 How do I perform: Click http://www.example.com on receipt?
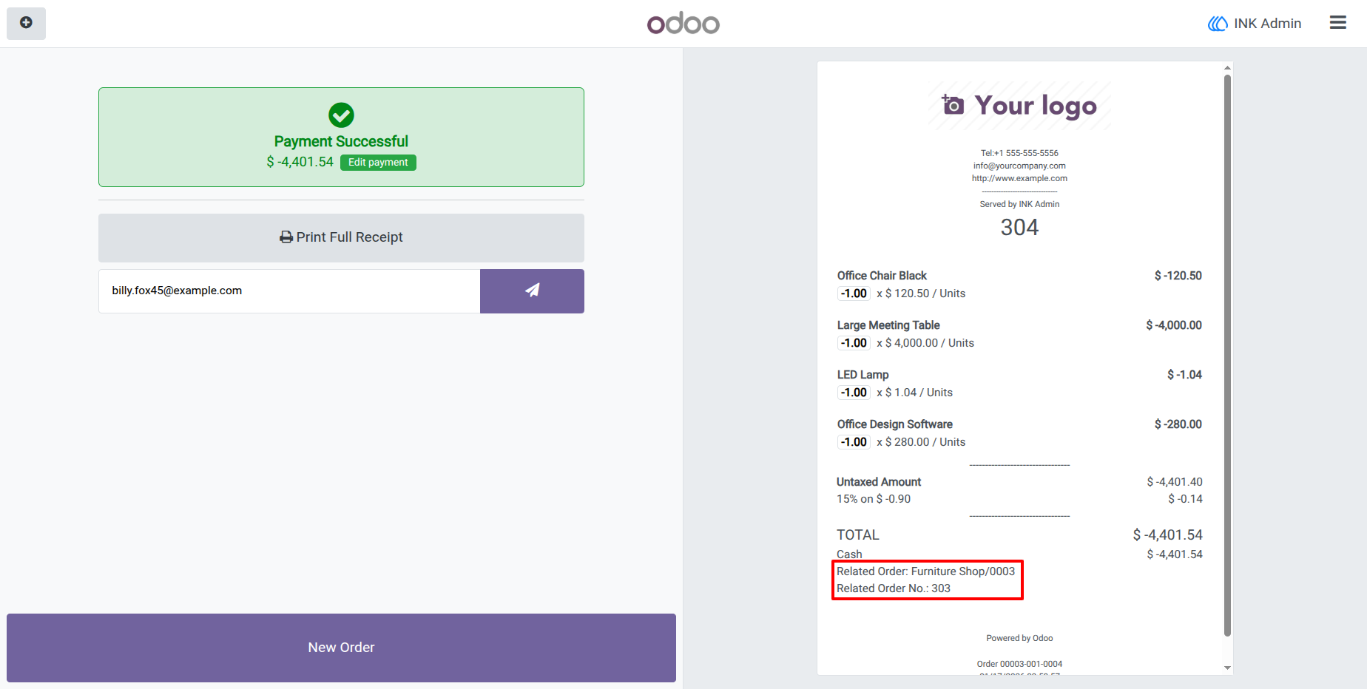[1019, 178]
